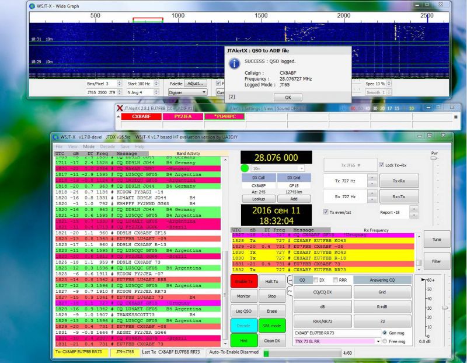Increase the Tx 727 Hz frequency spinner
467x363 pixels.
pyautogui.click(x=372, y=178)
